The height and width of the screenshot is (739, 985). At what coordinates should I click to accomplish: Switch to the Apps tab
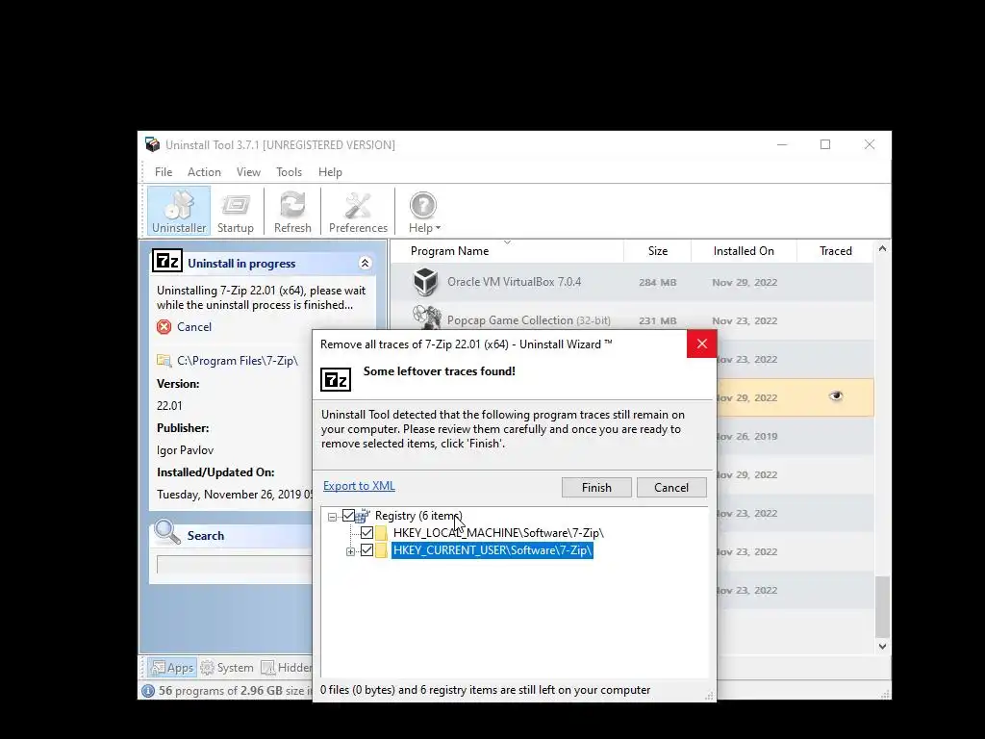pyautogui.click(x=172, y=668)
